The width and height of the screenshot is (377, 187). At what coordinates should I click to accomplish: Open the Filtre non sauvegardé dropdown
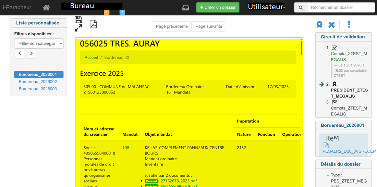point(39,43)
